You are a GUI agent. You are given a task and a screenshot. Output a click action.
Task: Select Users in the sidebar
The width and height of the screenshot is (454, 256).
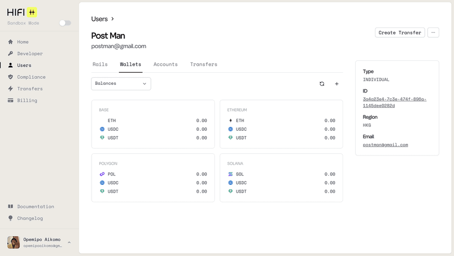tap(24, 65)
